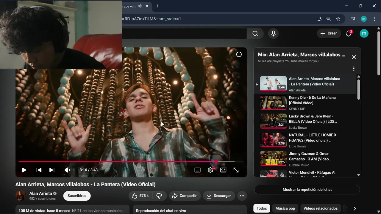
Task: Open the Crear menu
Action: (329, 34)
